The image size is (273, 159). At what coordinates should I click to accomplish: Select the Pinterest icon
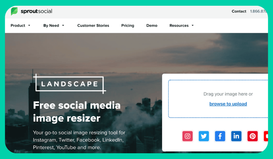point(252,136)
